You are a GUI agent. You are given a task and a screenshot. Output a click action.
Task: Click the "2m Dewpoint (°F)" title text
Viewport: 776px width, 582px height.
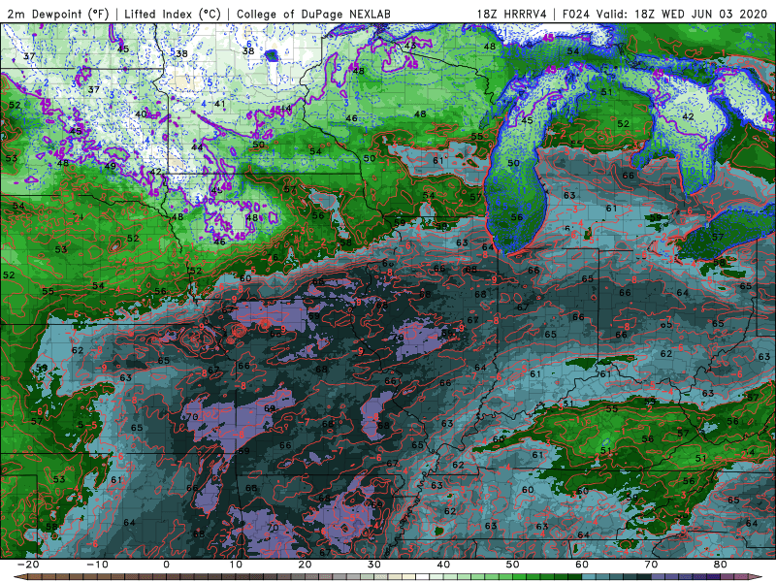click(58, 14)
